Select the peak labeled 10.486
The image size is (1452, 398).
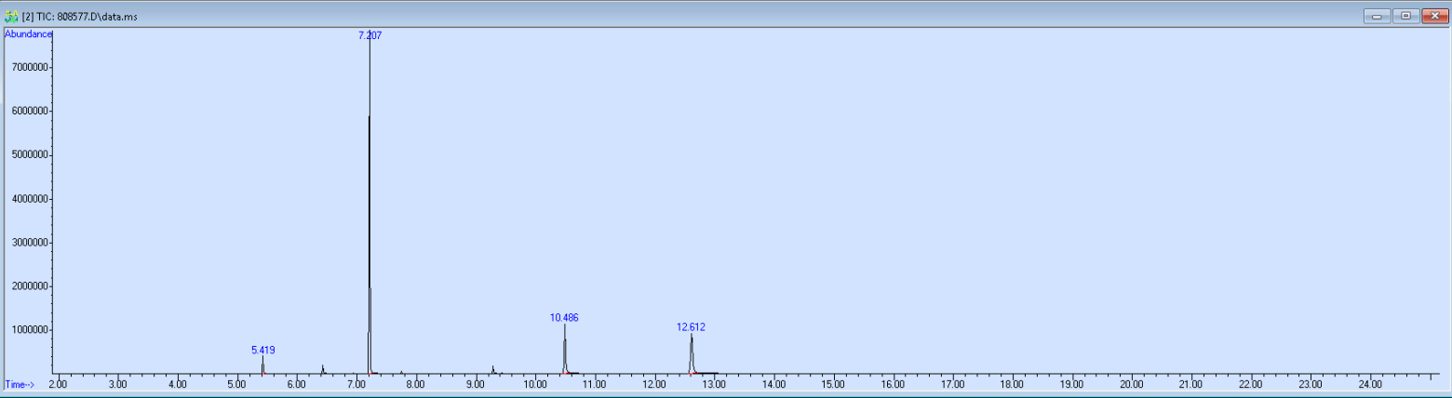564,318
